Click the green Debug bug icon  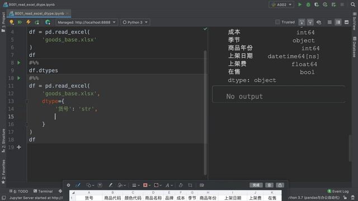308,4
